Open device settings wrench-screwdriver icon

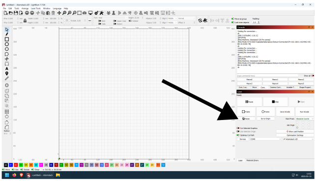101,13
